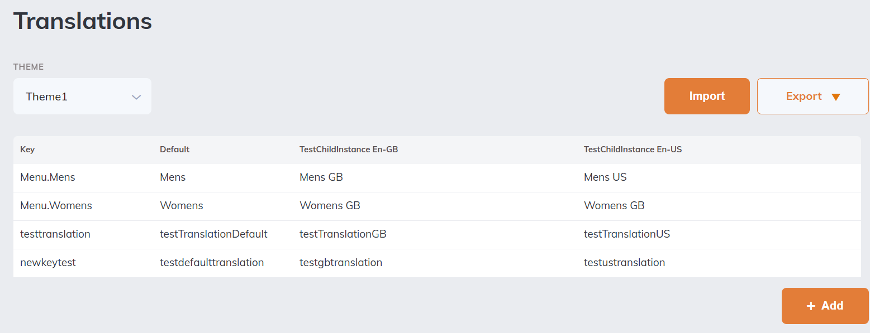The height and width of the screenshot is (333, 870).
Task: Select the testtranslation key cell
Action: [x=55, y=234]
